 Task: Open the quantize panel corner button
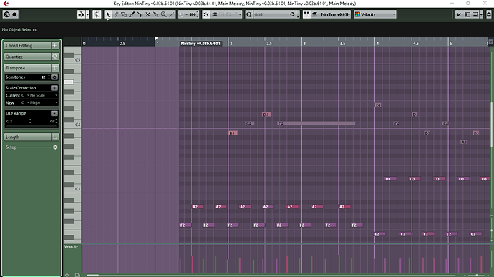(298, 14)
